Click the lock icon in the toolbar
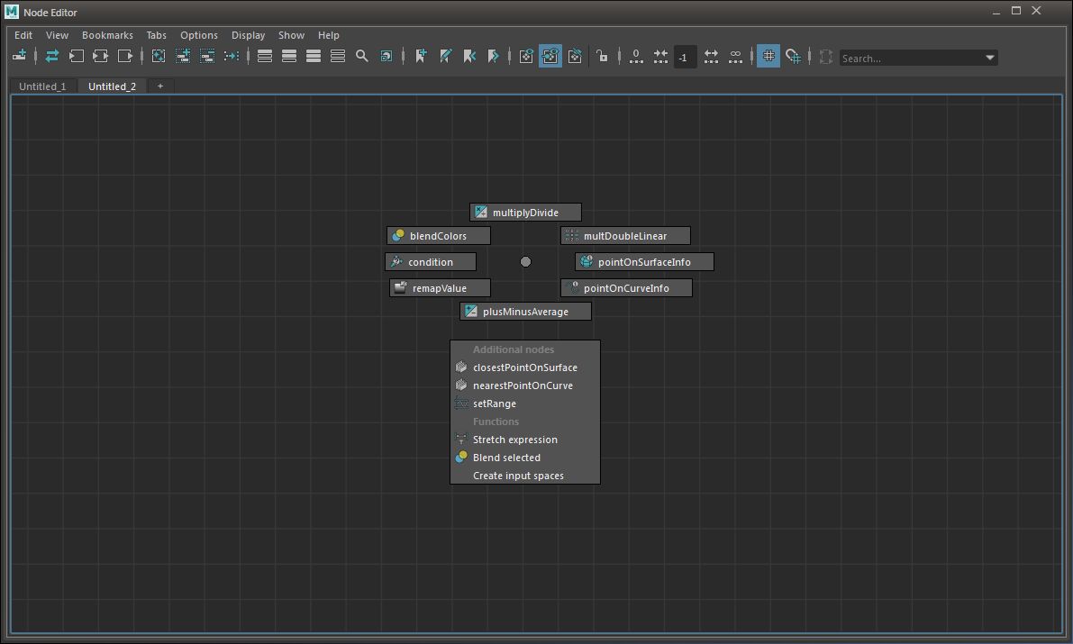The width and height of the screenshot is (1073, 644). [602, 56]
